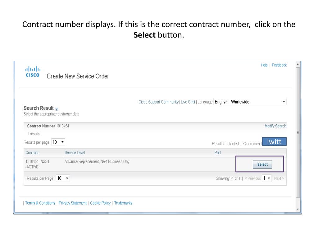Go to the Previous results page
This screenshot has width=318, height=238.
point(253,178)
